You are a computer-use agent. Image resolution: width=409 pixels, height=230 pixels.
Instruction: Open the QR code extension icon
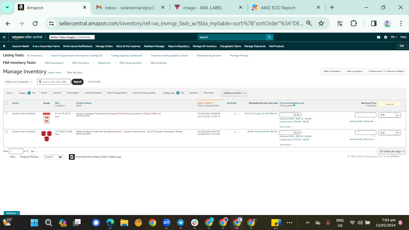340,23
